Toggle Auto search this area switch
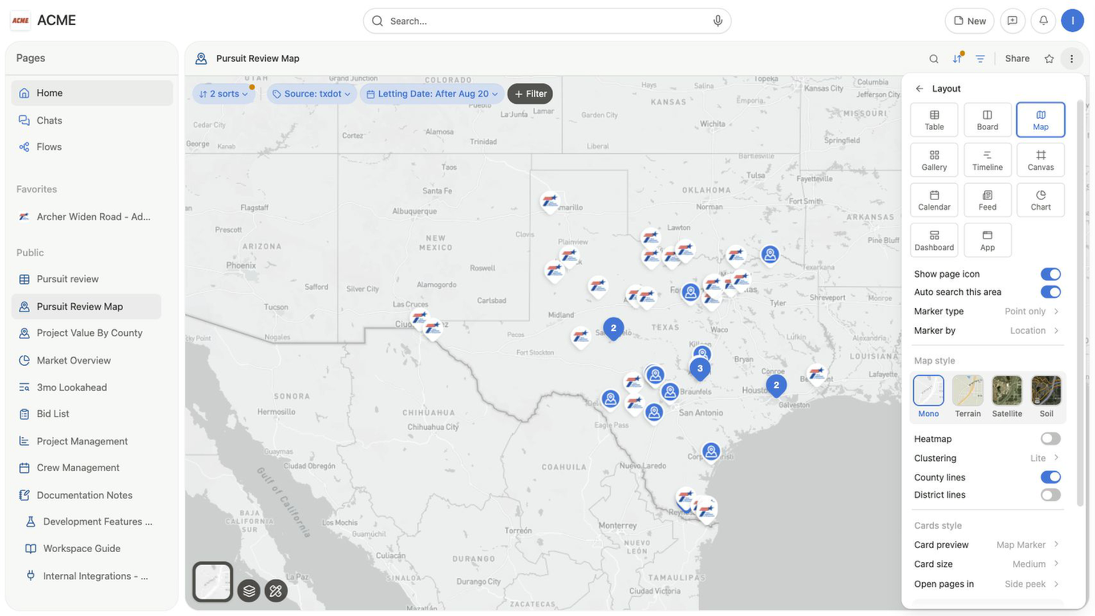This screenshot has width=1095, height=616. (x=1051, y=292)
